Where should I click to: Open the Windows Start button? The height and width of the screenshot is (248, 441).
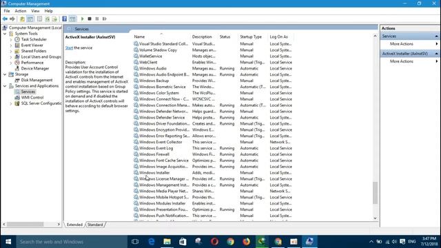[8, 242]
